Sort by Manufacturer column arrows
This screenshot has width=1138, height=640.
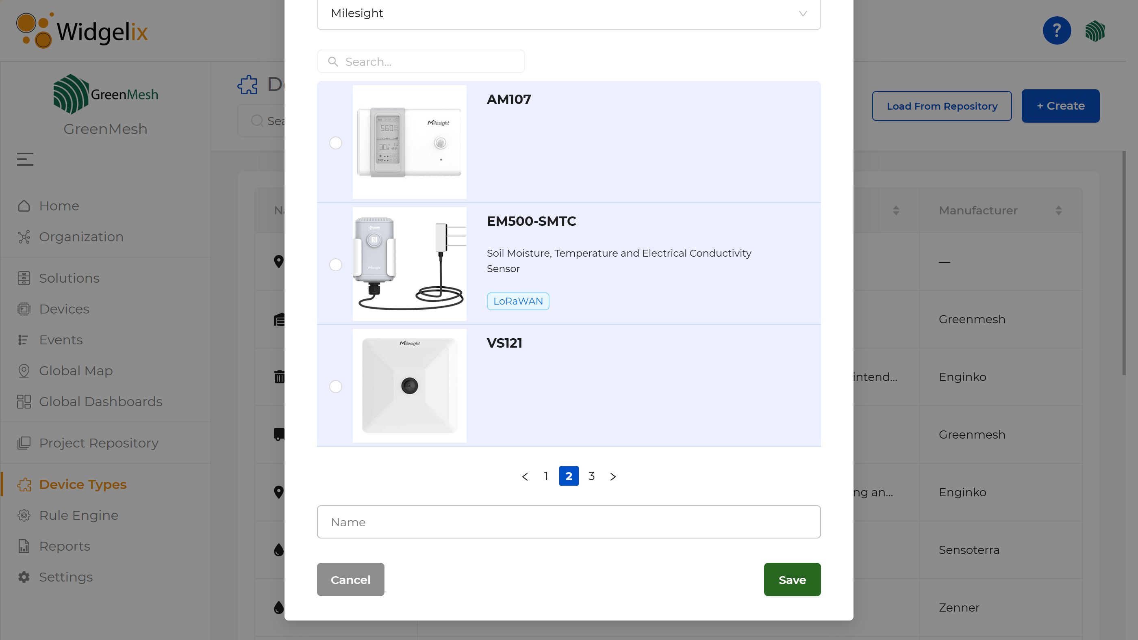1058,210
